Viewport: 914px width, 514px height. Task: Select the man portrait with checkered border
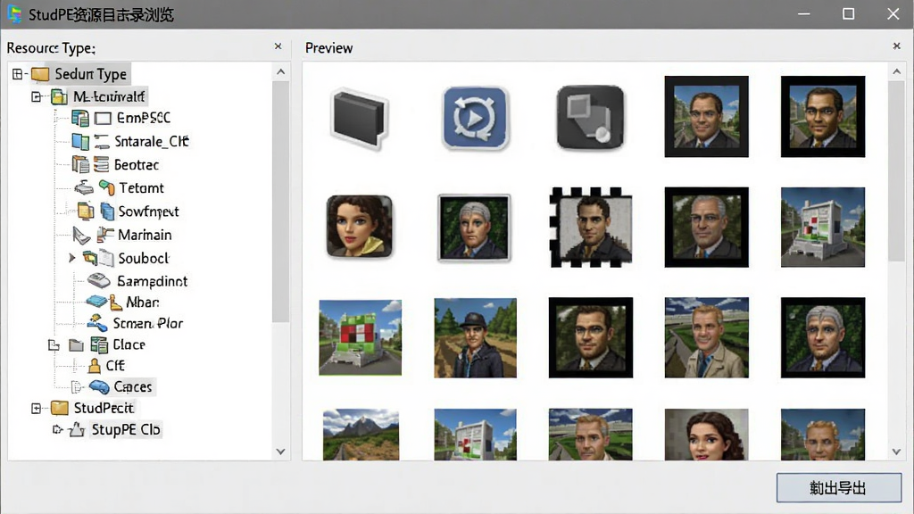(x=591, y=228)
